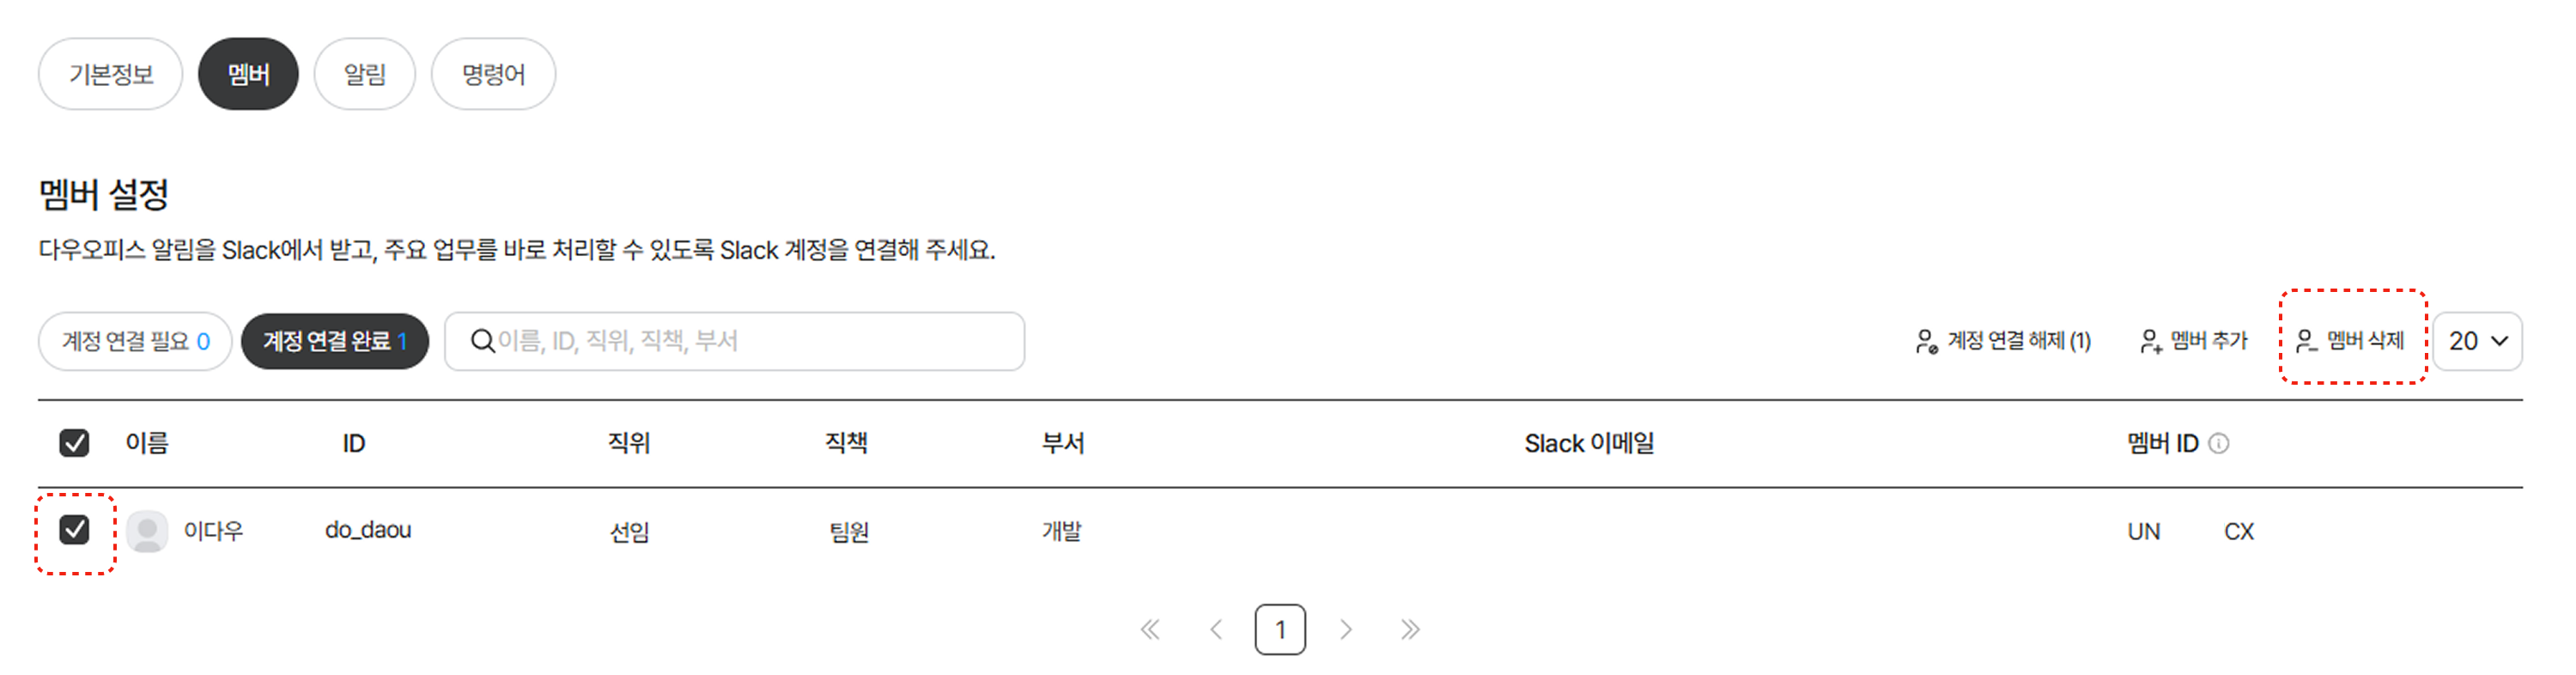
Task: Click the 멤버 추가 person-plus icon
Action: [x=2150, y=341]
